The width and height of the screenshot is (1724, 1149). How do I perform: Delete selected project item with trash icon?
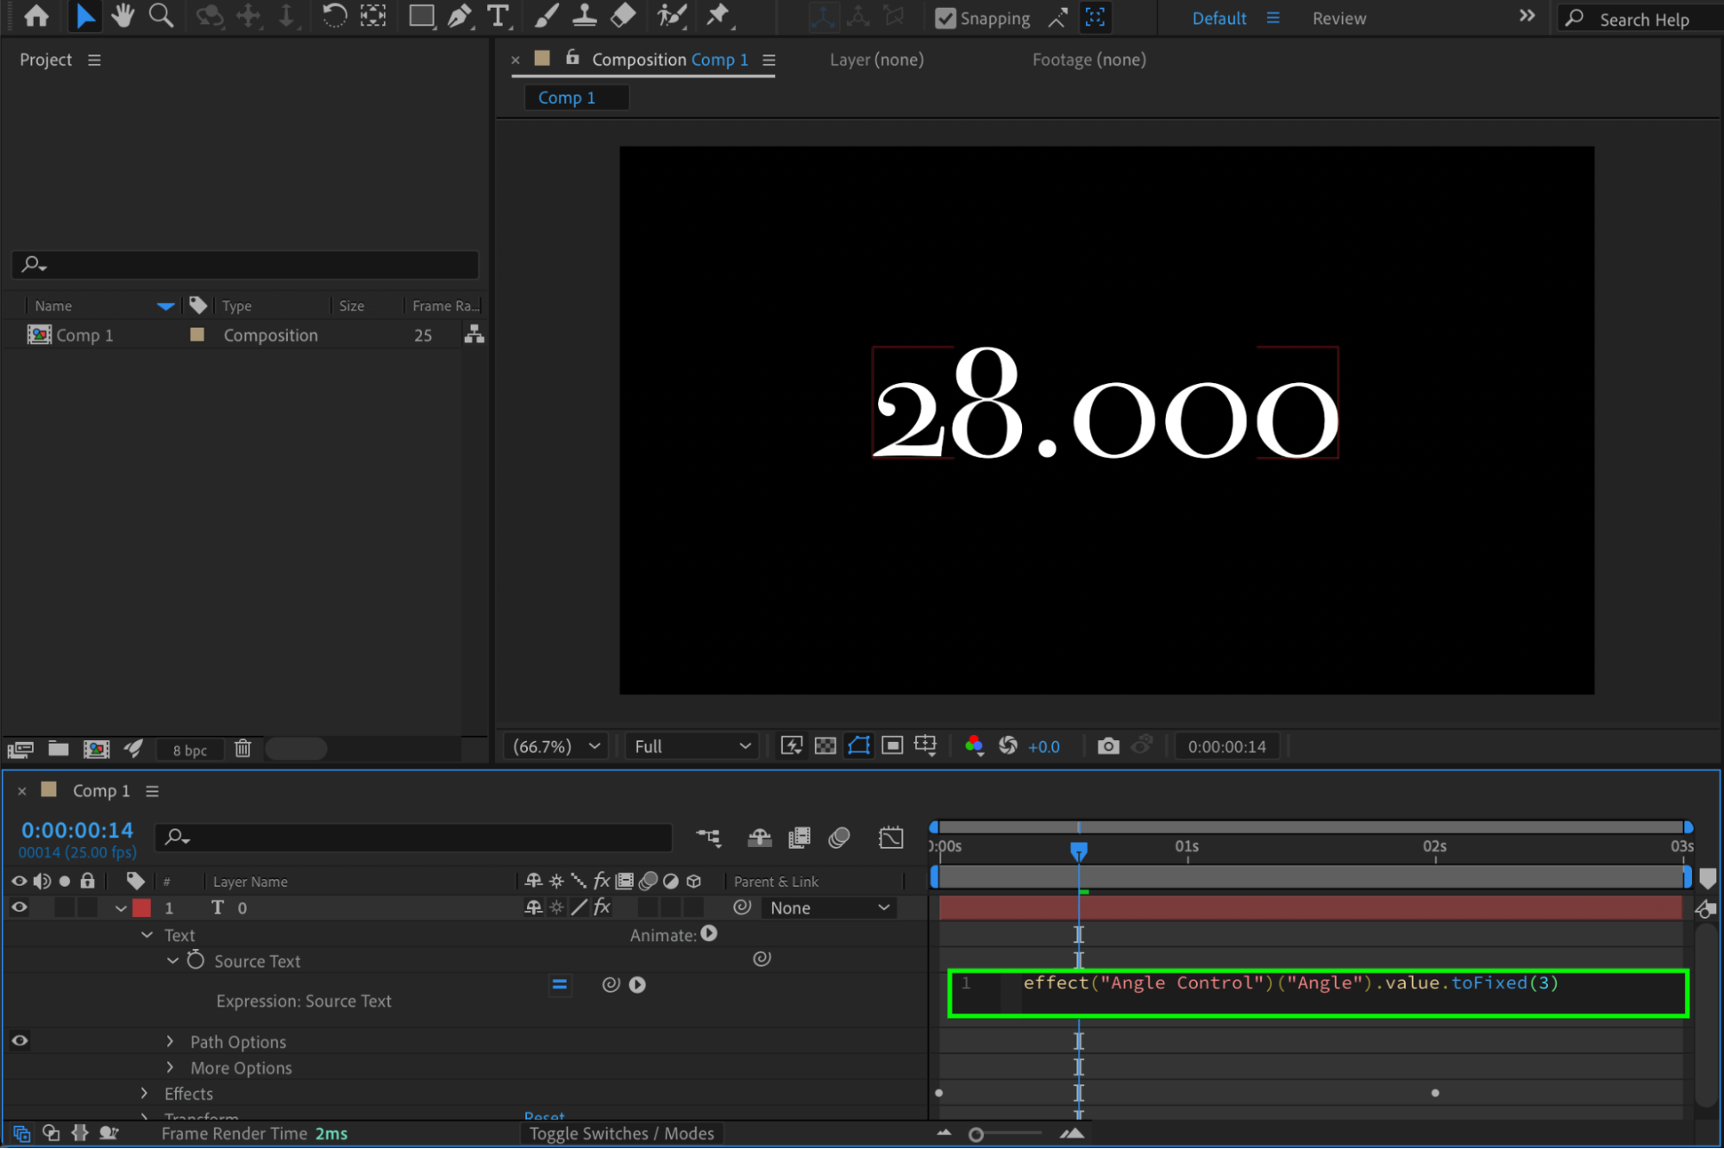[x=243, y=749]
